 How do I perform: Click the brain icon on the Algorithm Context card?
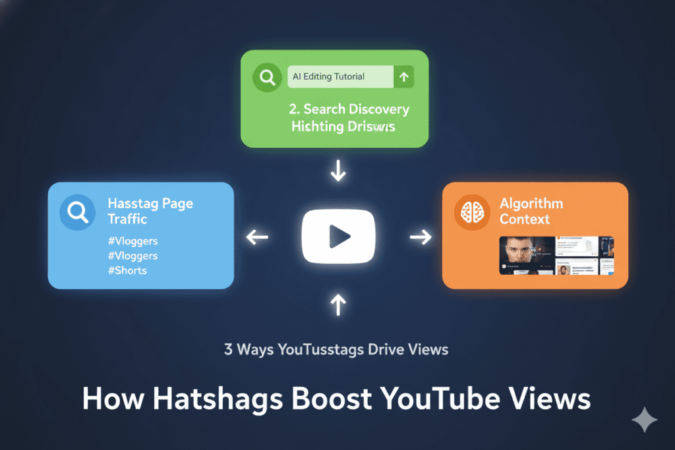pos(471,211)
